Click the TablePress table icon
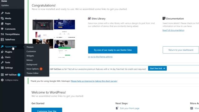 coord(2,40)
